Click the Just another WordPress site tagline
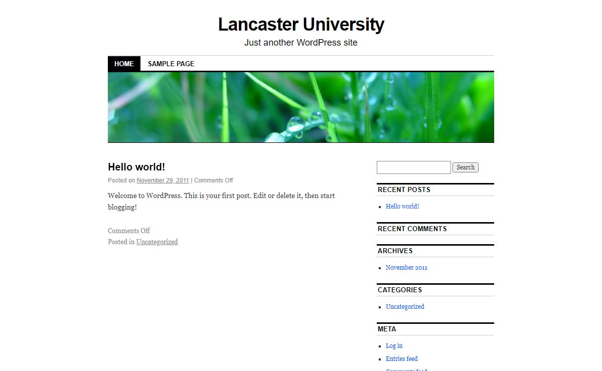This screenshot has width=602, height=371. 301,43
